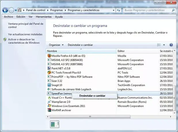Click the WampServer 2.0 icon
Screen dimensions: 178x132
(x=49, y=102)
